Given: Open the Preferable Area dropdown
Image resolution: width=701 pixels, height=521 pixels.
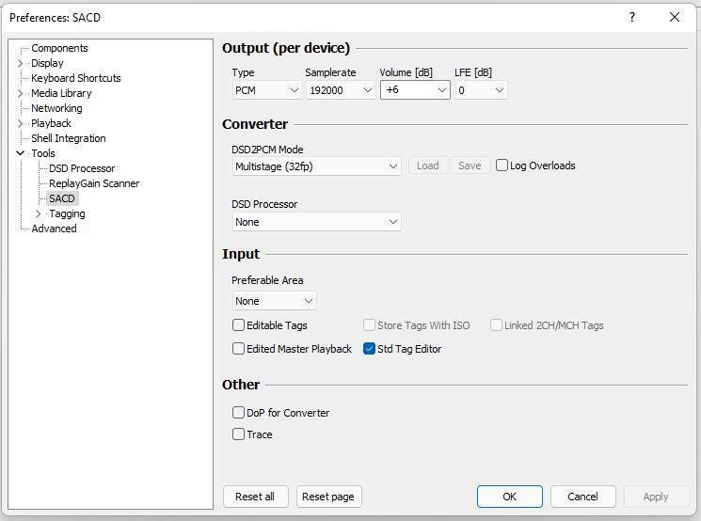Looking at the screenshot, I should coord(275,301).
